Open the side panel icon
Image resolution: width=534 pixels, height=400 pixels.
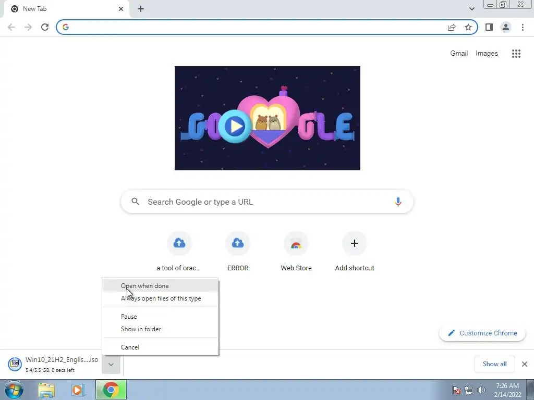[x=489, y=27]
